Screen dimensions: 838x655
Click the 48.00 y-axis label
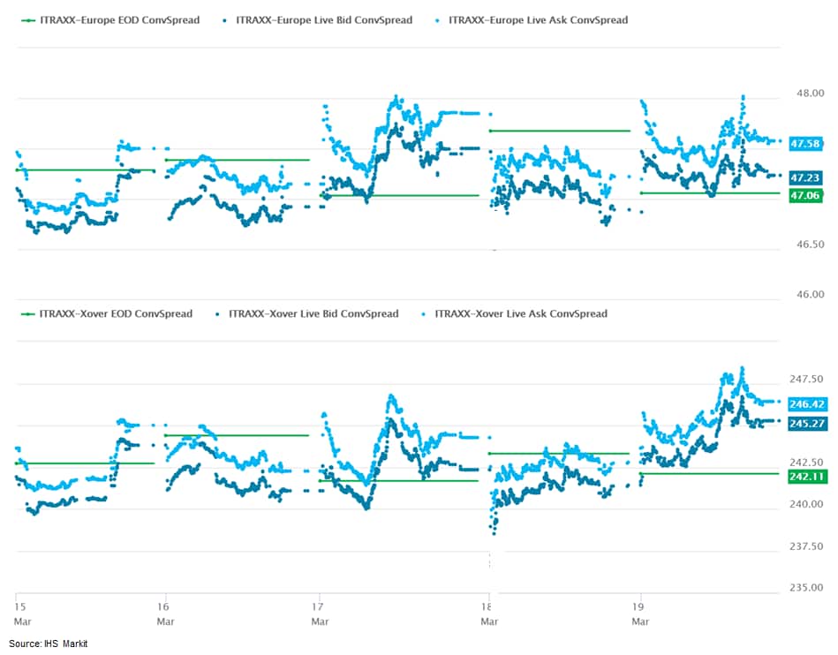click(811, 93)
